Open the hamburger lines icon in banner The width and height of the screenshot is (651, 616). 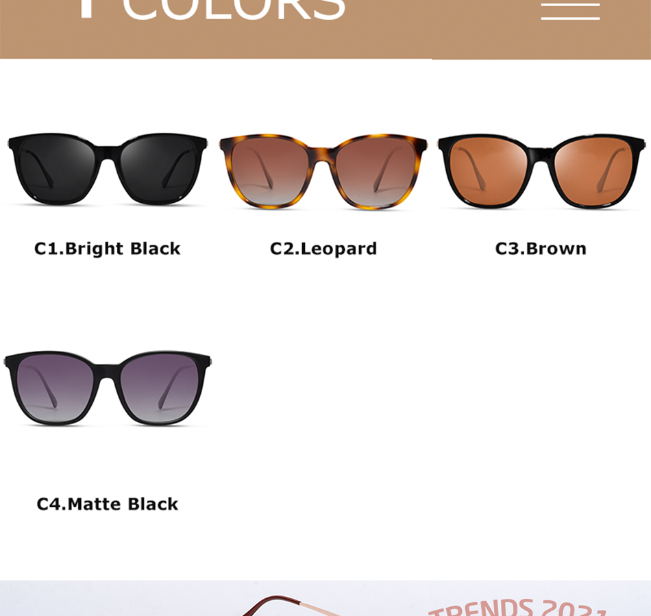click(x=570, y=11)
